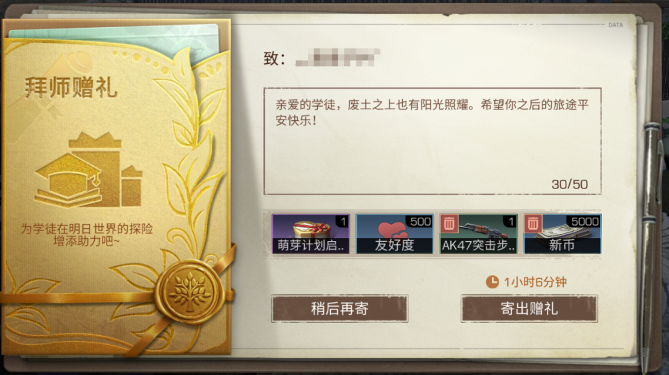Click the 稍后再寄 send later button
This screenshot has height=375, width=669.
339,309
